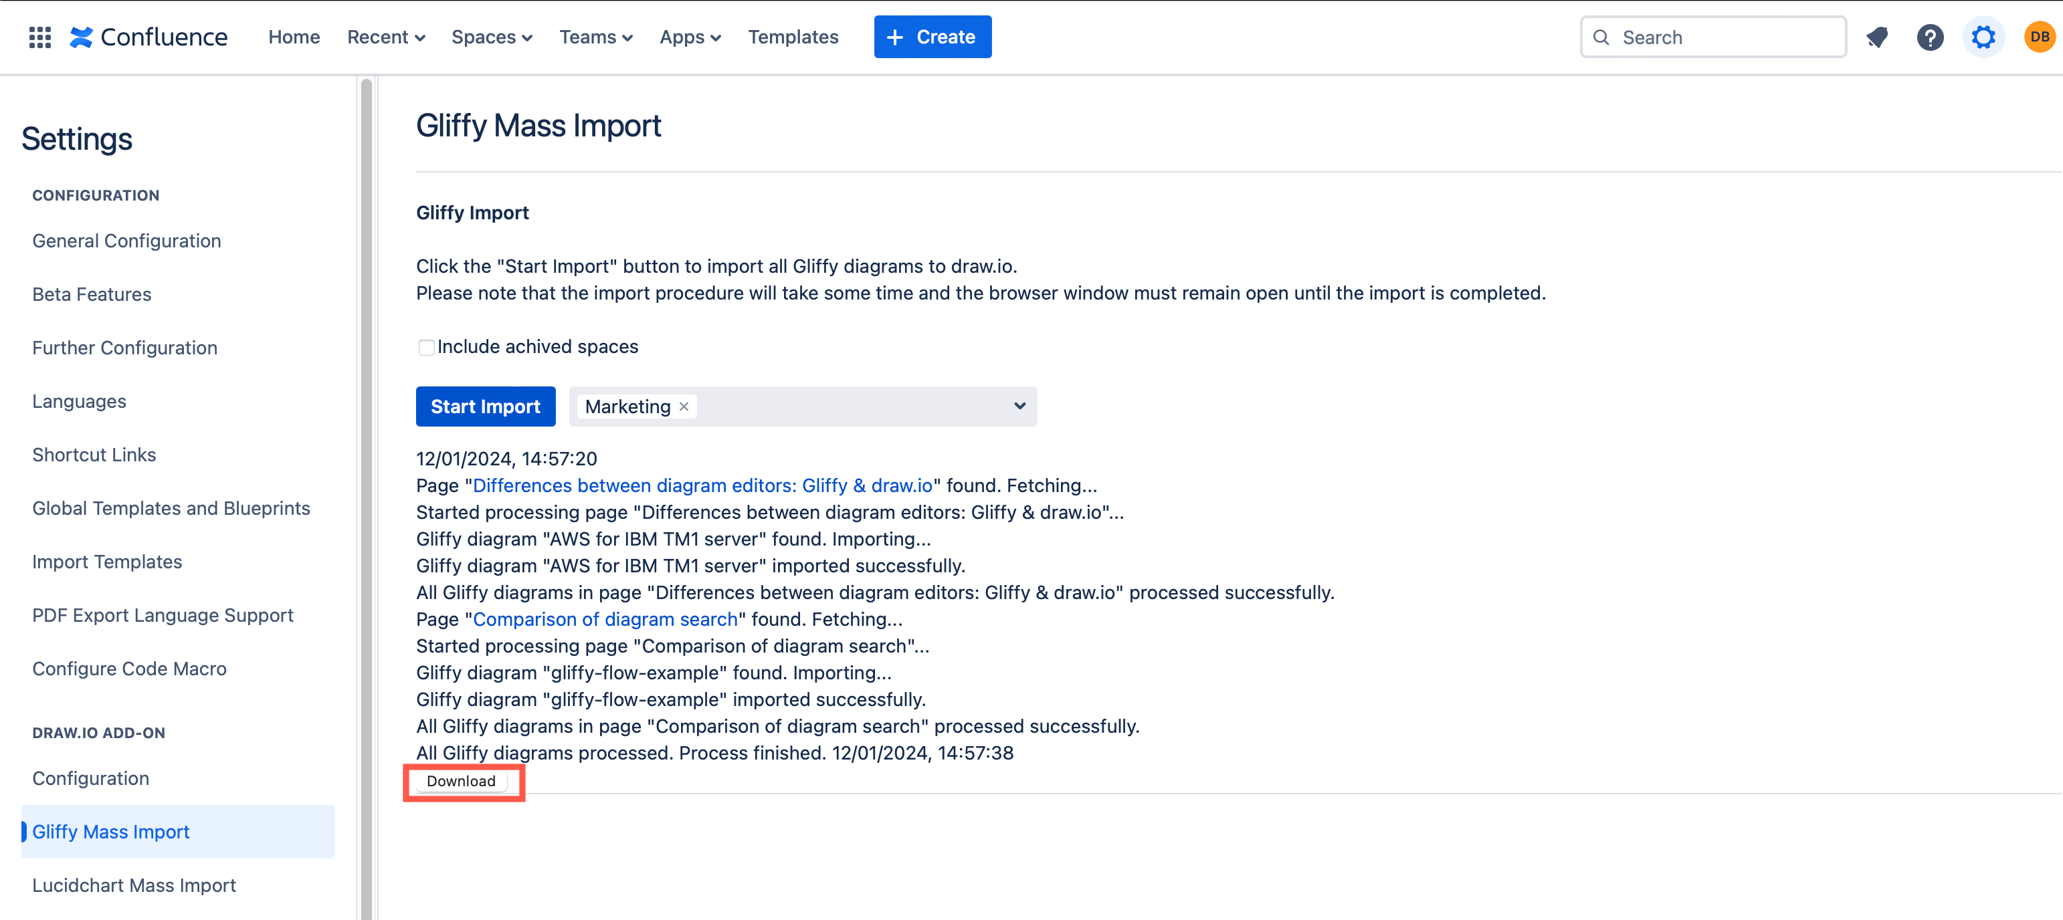Click the Settings sidebar heading
This screenshot has width=2063, height=920.
pyautogui.click(x=77, y=138)
